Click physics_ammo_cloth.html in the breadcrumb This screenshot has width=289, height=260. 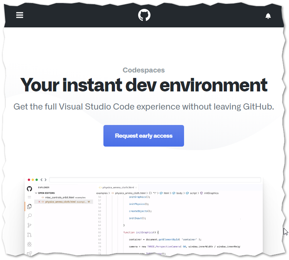pos(130,193)
